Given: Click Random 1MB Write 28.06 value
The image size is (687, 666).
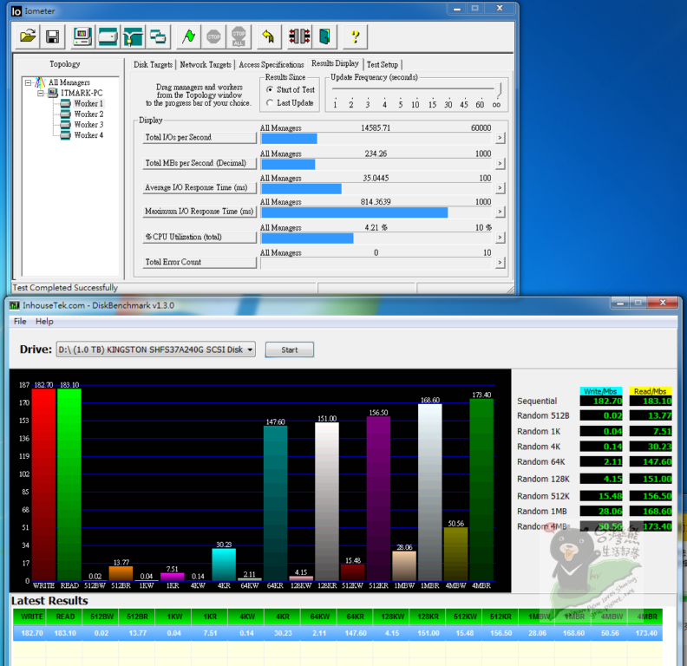Looking at the screenshot, I should [x=601, y=512].
